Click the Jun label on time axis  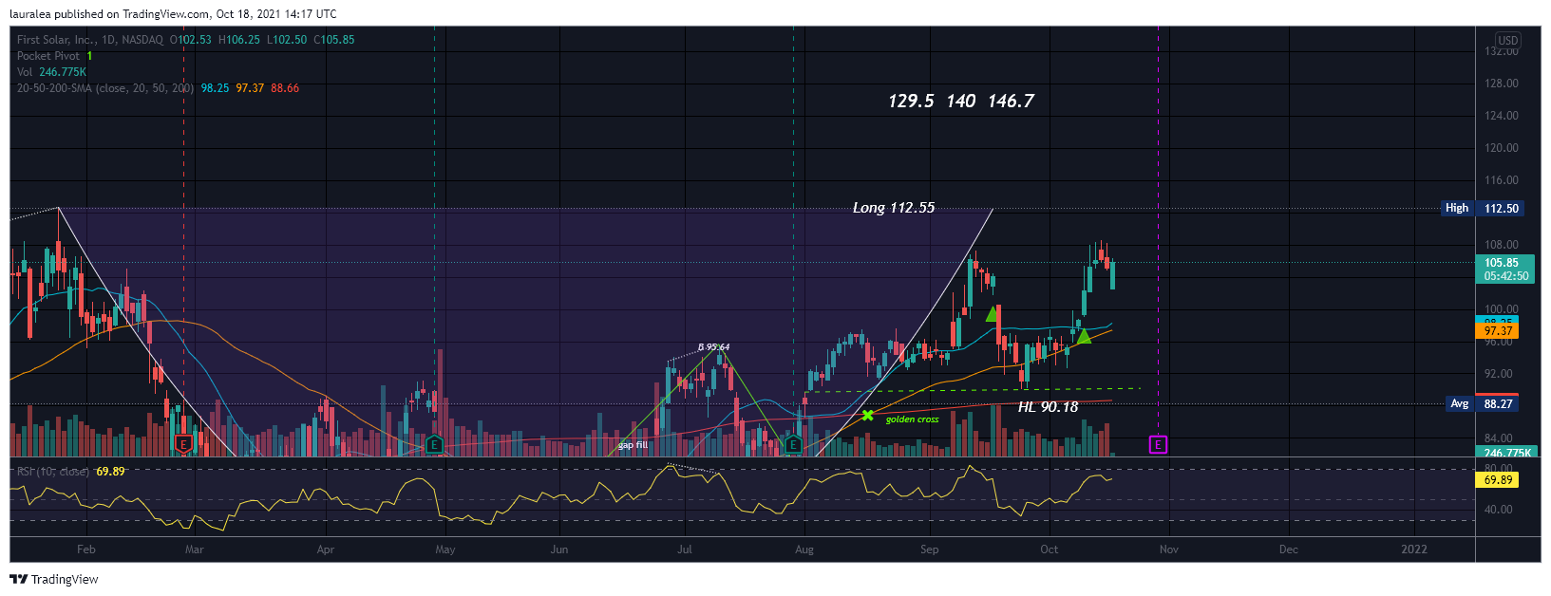click(559, 549)
